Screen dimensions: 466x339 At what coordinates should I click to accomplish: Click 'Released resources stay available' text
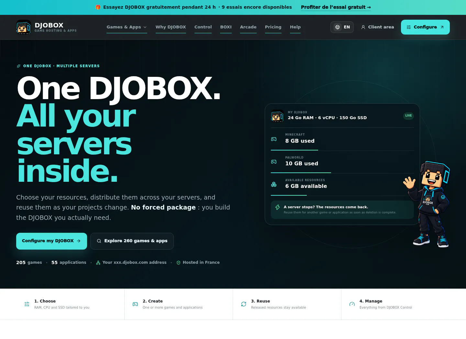(279, 307)
